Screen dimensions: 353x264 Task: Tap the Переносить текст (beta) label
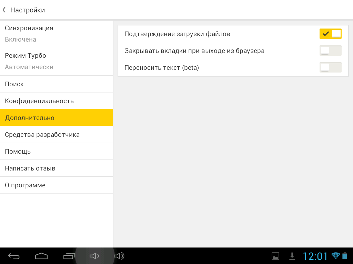tap(162, 68)
